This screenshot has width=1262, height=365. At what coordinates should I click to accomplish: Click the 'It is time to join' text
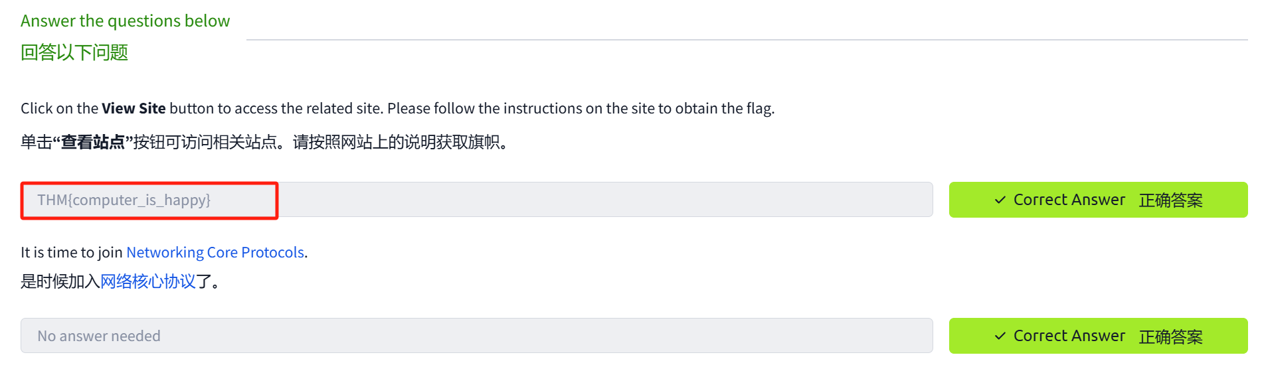point(72,252)
